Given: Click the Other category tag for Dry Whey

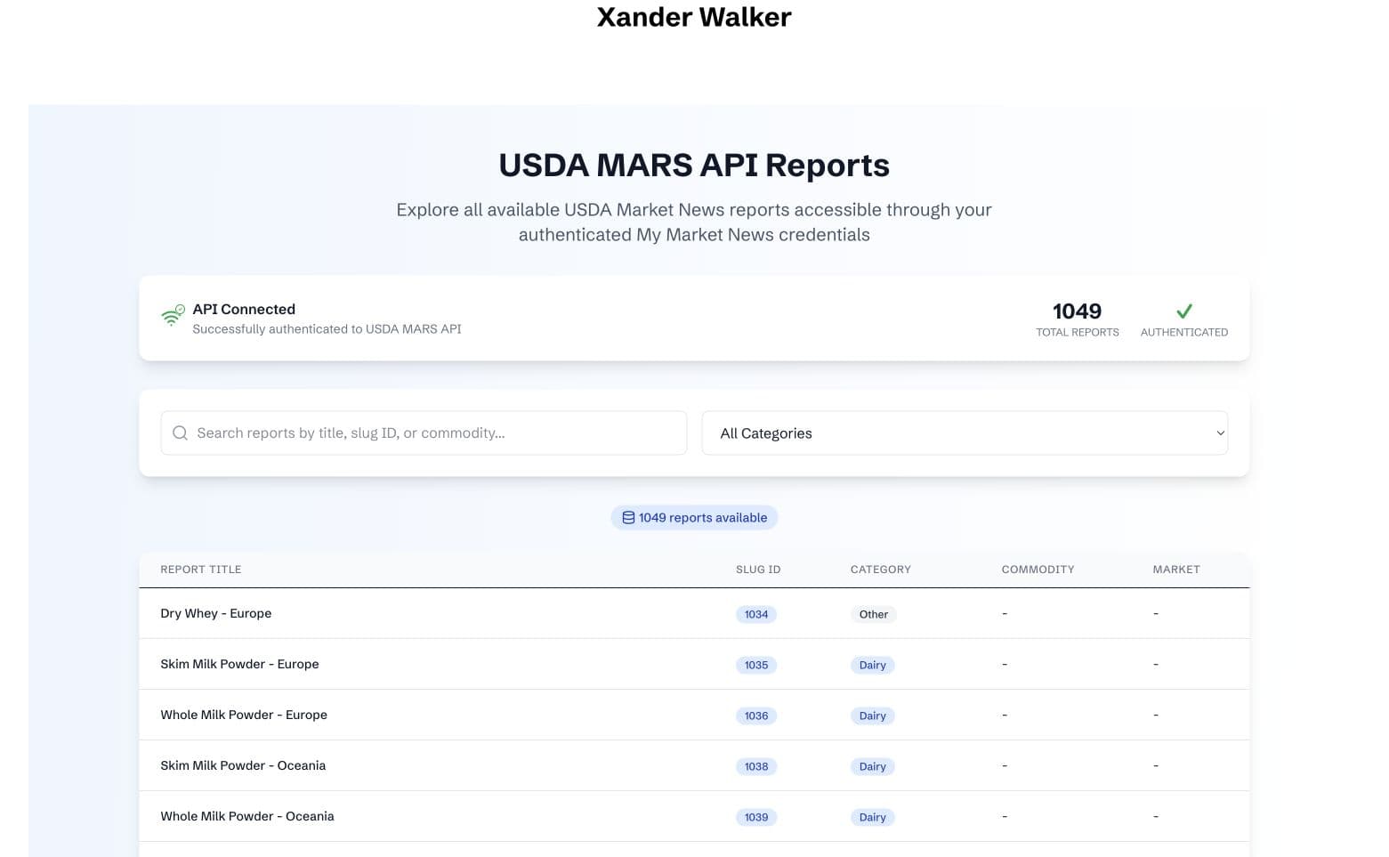Looking at the screenshot, I should click(874, 615).
